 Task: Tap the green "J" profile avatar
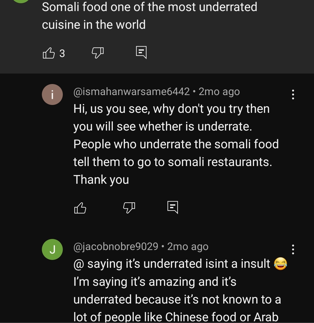(x=52, y=249)
